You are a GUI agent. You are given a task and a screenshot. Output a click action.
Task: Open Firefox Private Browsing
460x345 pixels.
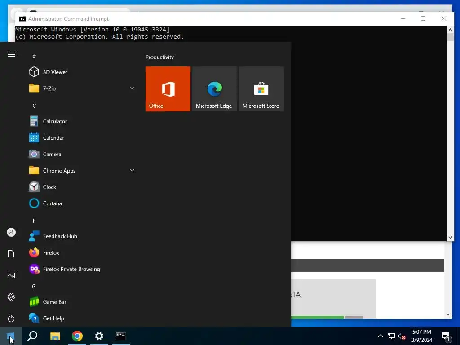pyautogui.click(x=81, y=269)
